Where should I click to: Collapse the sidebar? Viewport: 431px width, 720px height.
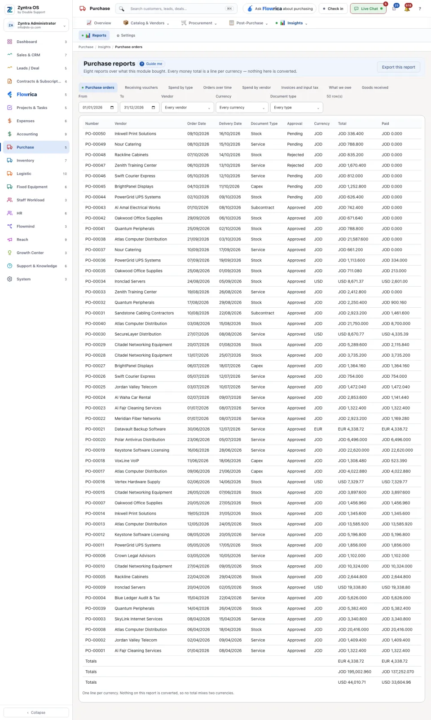click(x=36, y=712)
